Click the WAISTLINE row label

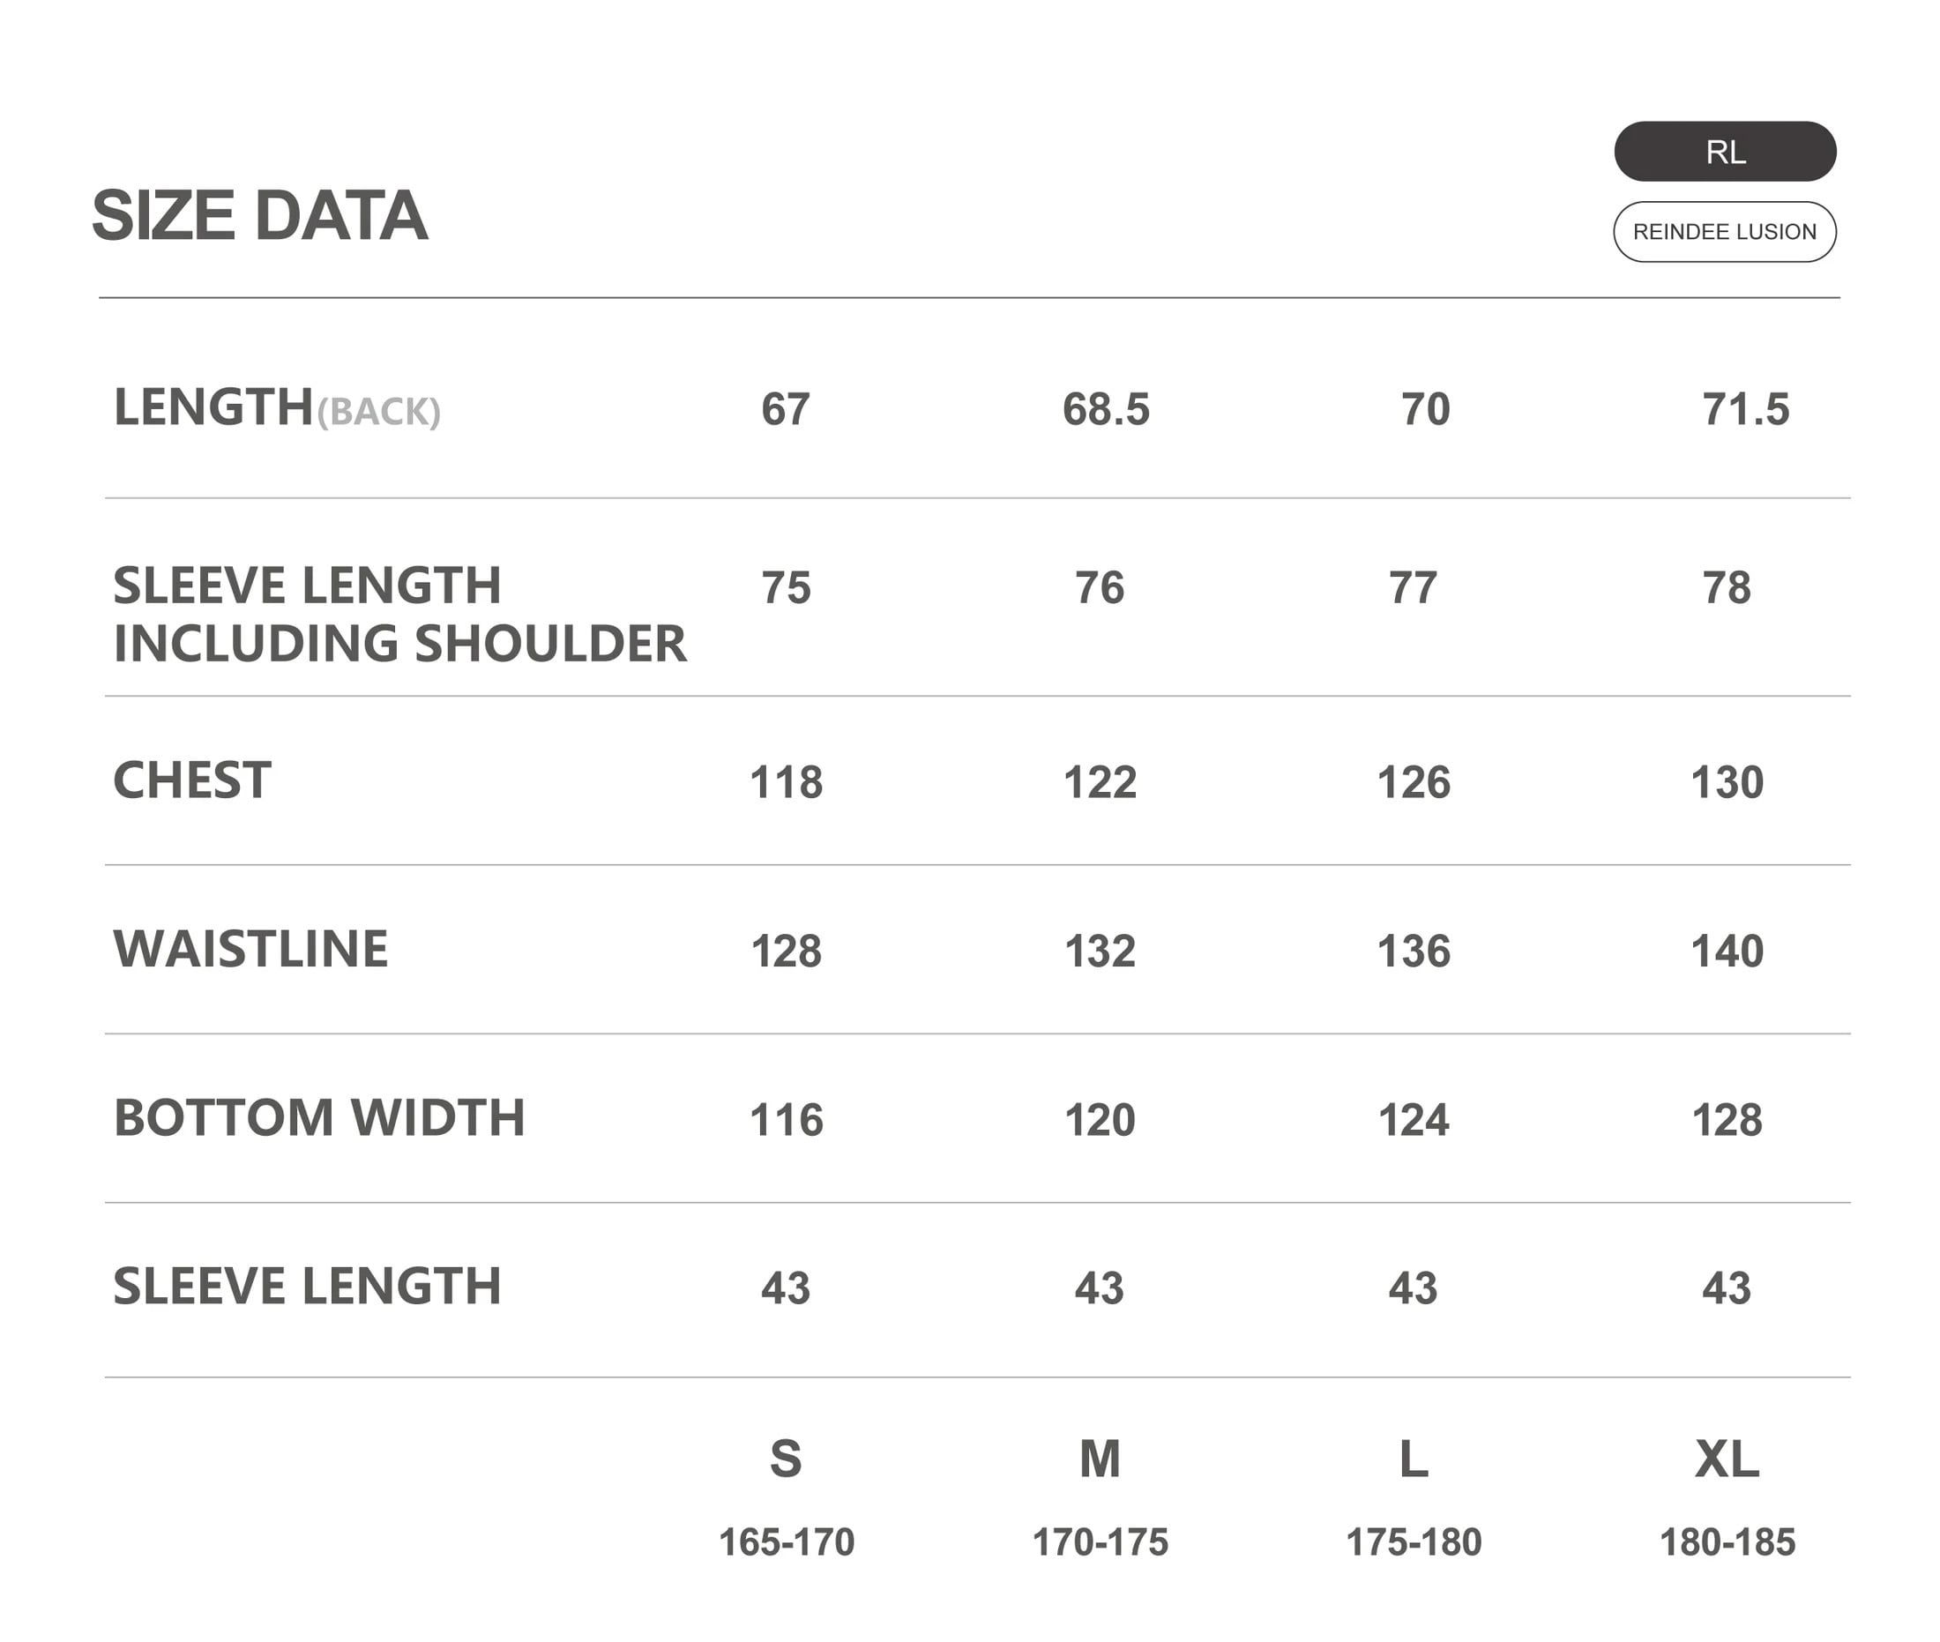tap(250, 950)
